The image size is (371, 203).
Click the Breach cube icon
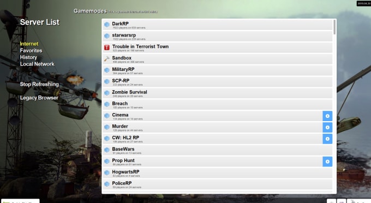(107, 104)
